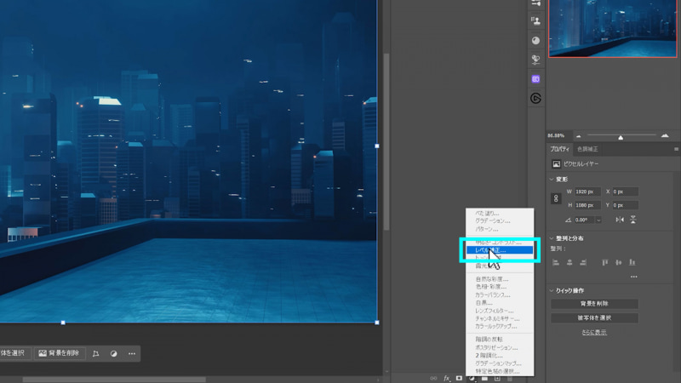This screenshot has height=383, width=681.
Task: Click transform icon in contextual task bar
Action: 95,353
